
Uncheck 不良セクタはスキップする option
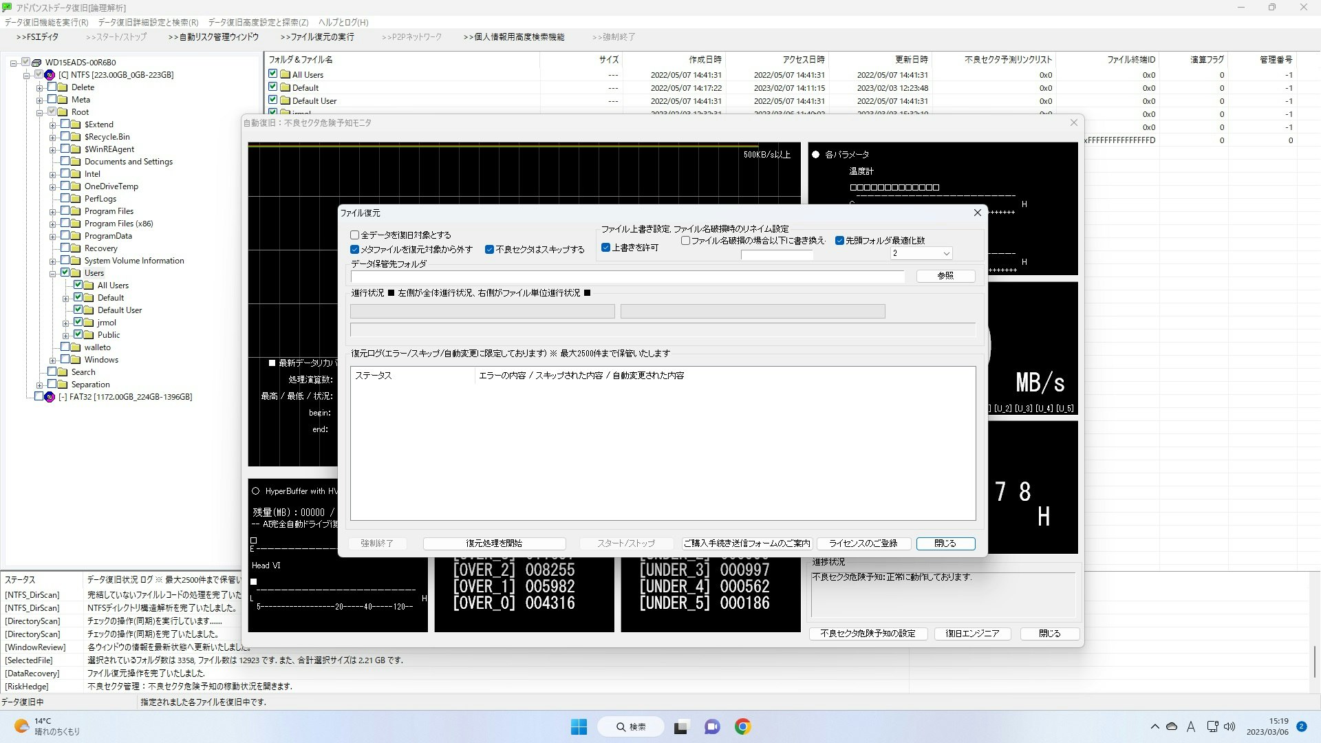click(x=489, y=250)
